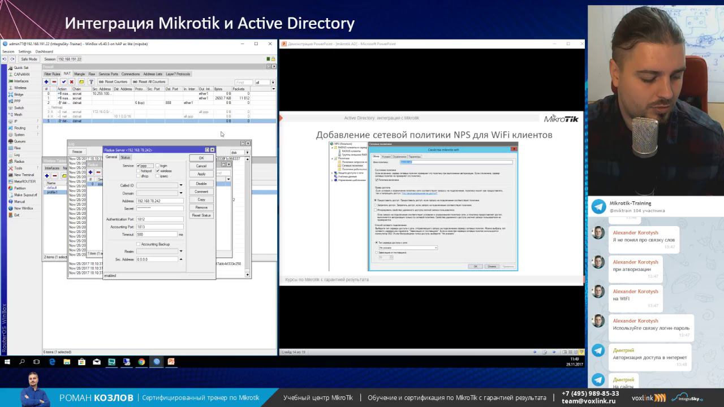Toggle login service checkbox
The image size is (724, 407).
tap(158, 166)
